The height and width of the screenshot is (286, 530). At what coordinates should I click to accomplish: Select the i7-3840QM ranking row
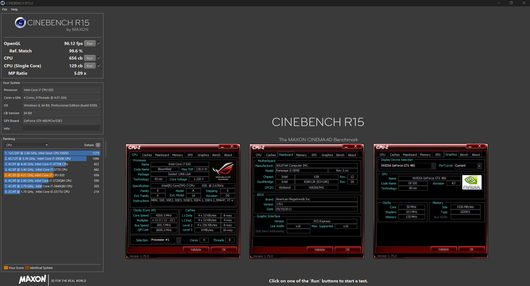(x=52, y=186)
